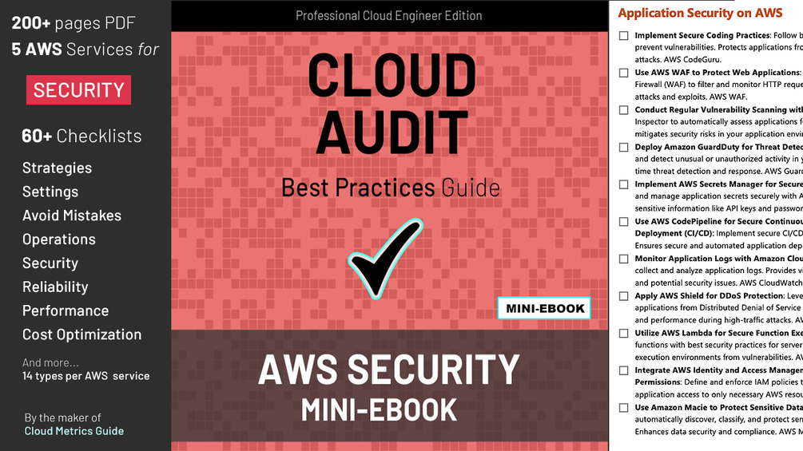
Task: Check the Use AWS CodePipeline item
Action: pos(624,222)
